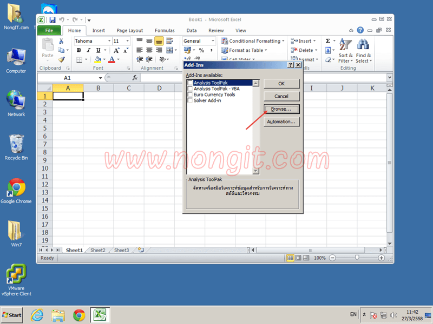Click Align Text Left icon
This screenshot has height=324, width=433.
pos(140,50)
